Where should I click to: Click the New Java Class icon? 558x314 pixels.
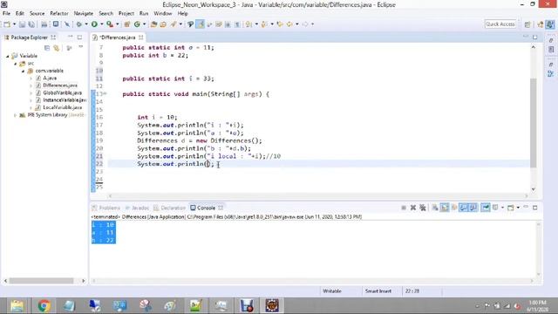[x=137, y=24]
